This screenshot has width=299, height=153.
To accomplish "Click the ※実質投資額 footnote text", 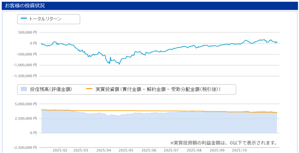I will [223, 143].
